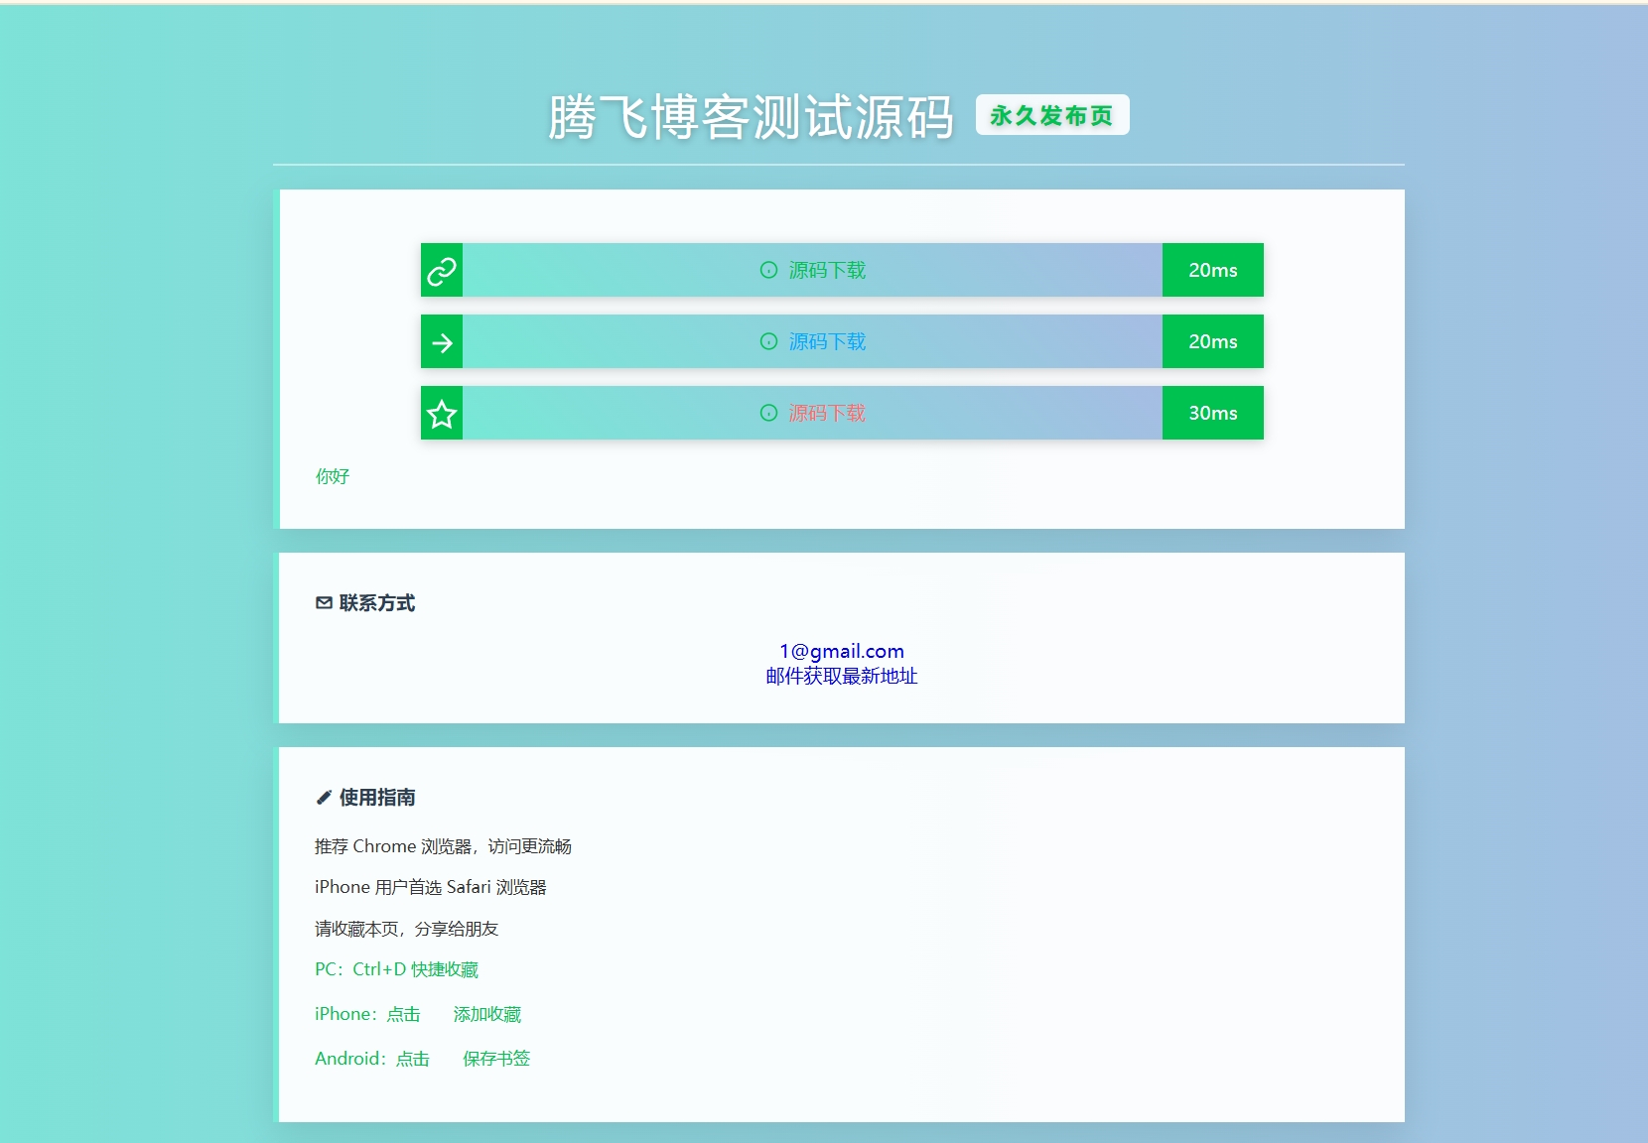Click the line recommending Chrome 浏览器
The image size is (1648, 1143).
[x=443, y=846]
